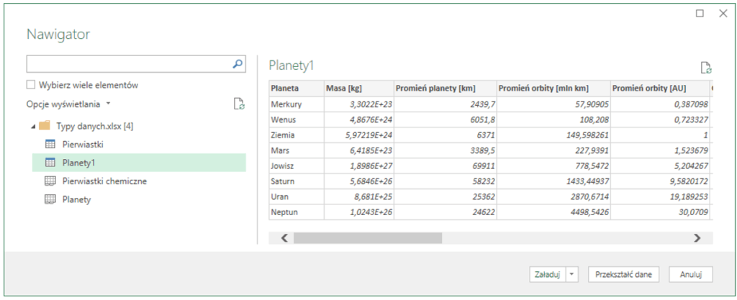Screen dimensions: 737x300
Task: Click the horizontal scrollbar thumb in preview
Action: (367, 238)
